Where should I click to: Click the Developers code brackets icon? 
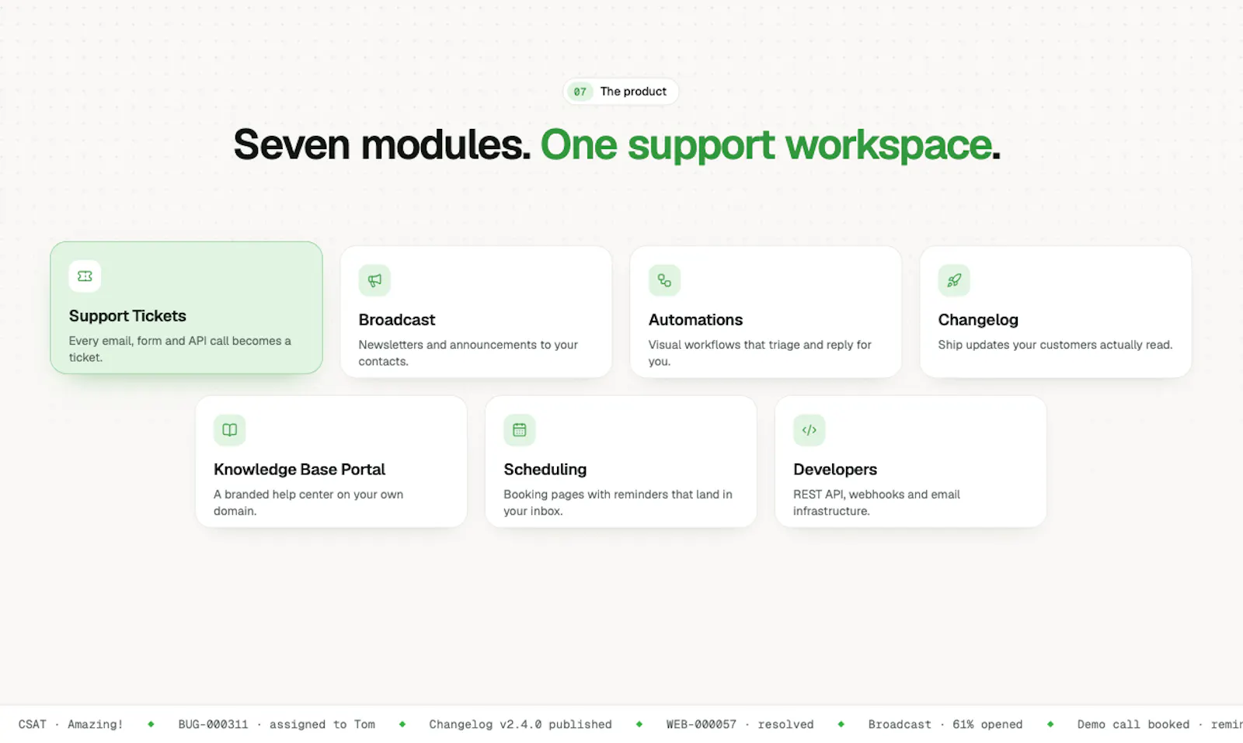(810, 430)
